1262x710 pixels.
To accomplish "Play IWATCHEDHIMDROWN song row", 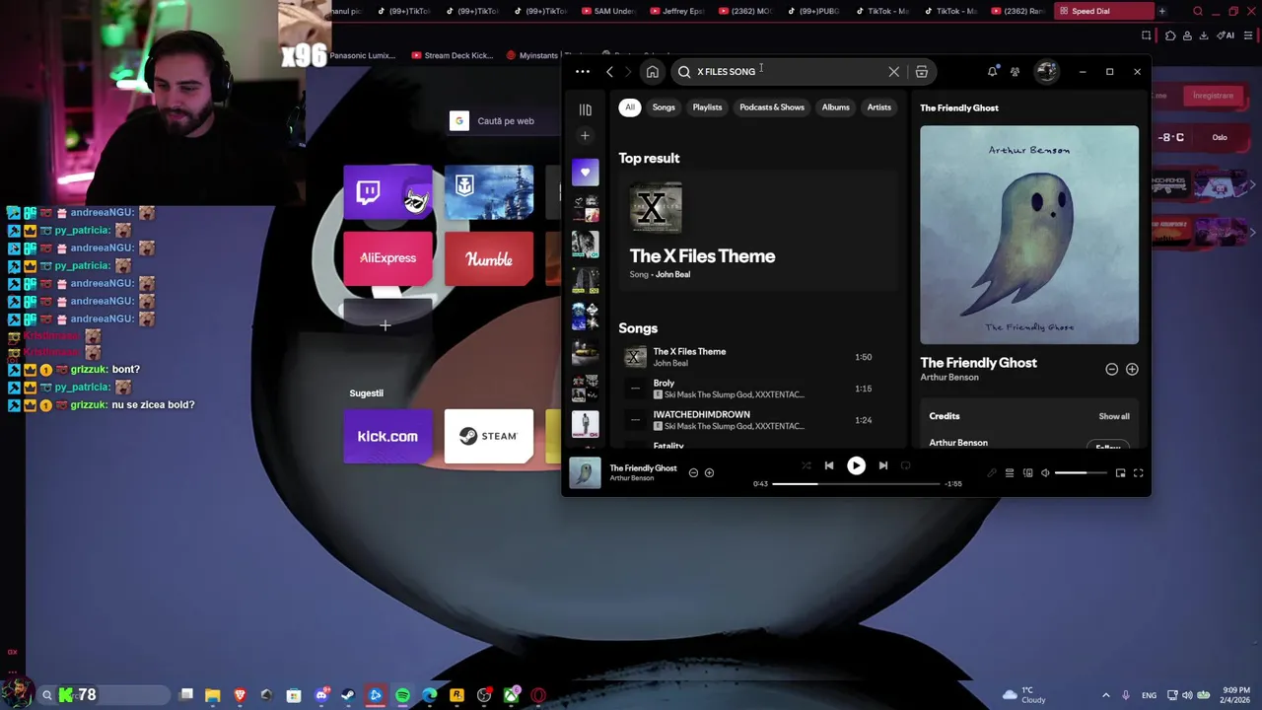I will coord(759,420).
